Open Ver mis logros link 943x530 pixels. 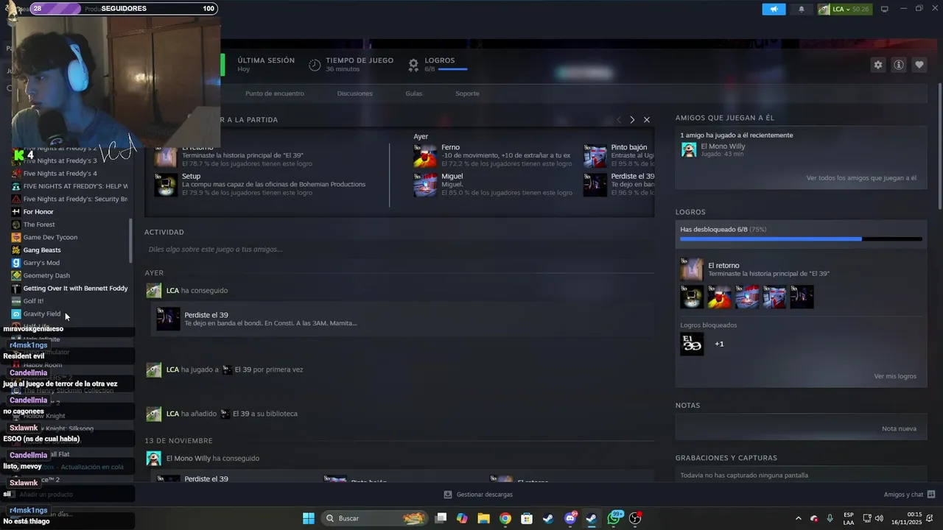click(x=895, y=376)
